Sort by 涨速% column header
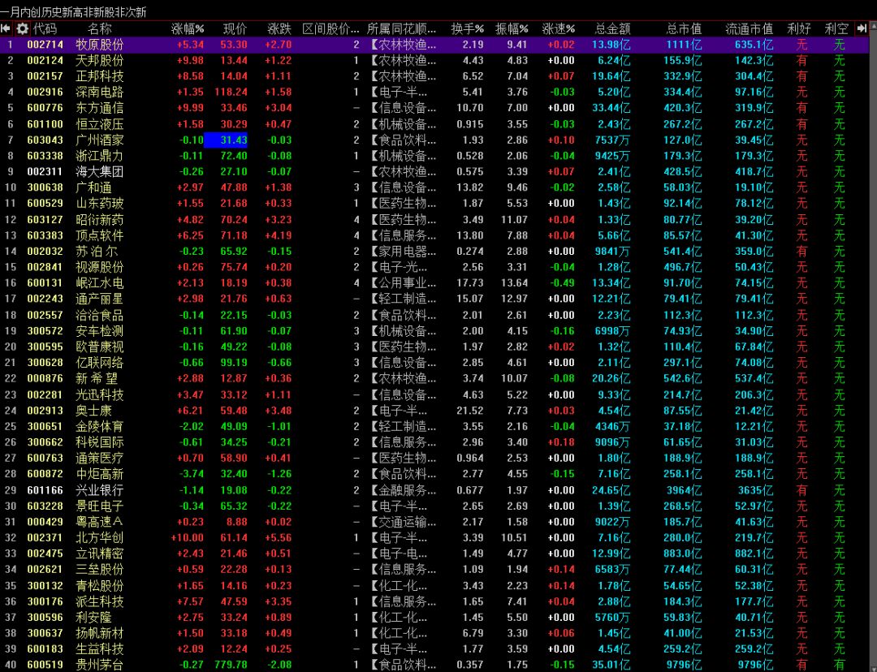The height and width of the screenshot is (672, 877). point(558,28)
